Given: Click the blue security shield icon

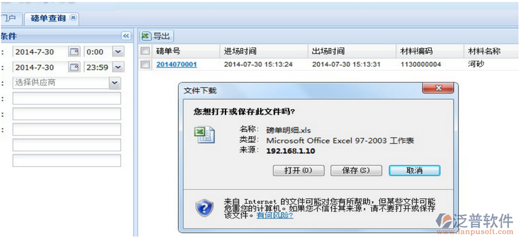Looking at the screenshot, I should [x=204, y=208].
